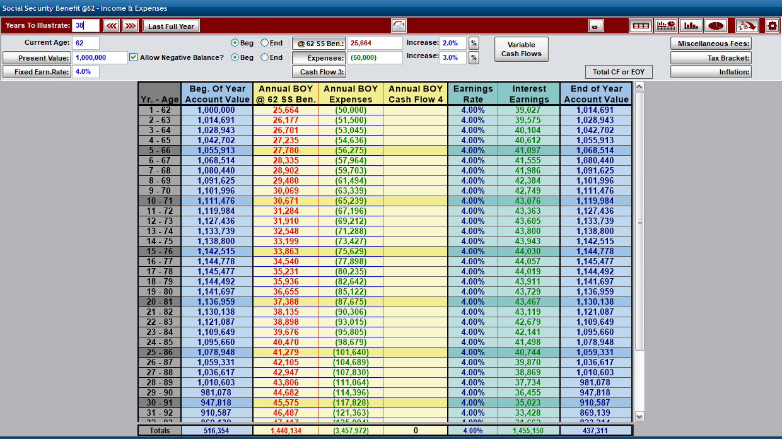Screen dimensions: 782x439
Task: Decrease years with triple left arrows
Action: point(112,26)
